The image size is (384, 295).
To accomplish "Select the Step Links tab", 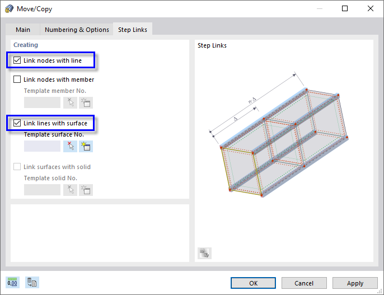I will [133, 30].
